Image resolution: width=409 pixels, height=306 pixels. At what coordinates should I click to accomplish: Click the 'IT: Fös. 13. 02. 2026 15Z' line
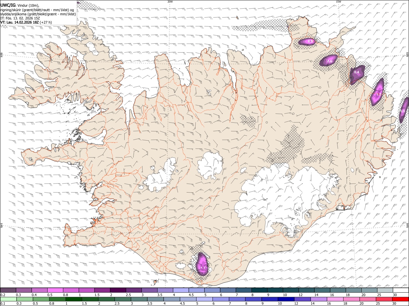click(x=21, y=18)
